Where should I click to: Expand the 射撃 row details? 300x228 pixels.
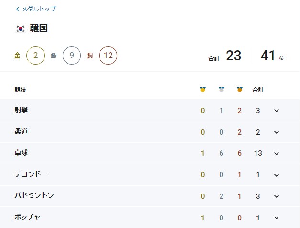click(x=277, y=111)
